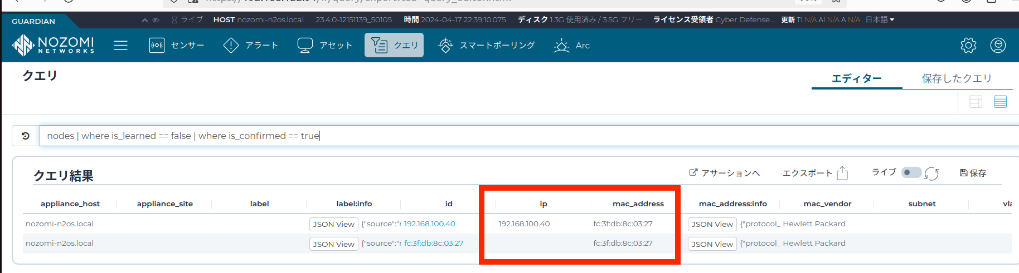Open the user profile icon
This screenshot has width=1019, height=273.
point(998,45)
